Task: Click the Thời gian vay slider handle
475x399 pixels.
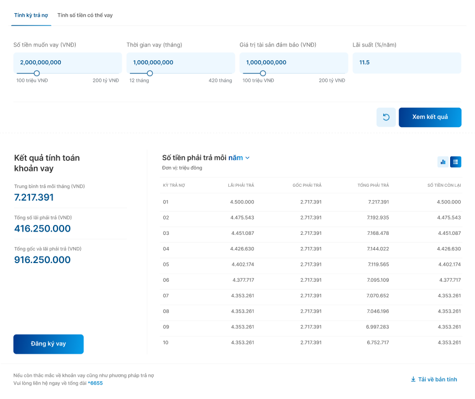Action: 149,73
